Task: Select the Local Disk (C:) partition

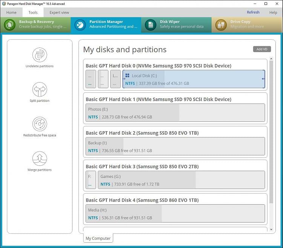Action: tap(194, 79)
